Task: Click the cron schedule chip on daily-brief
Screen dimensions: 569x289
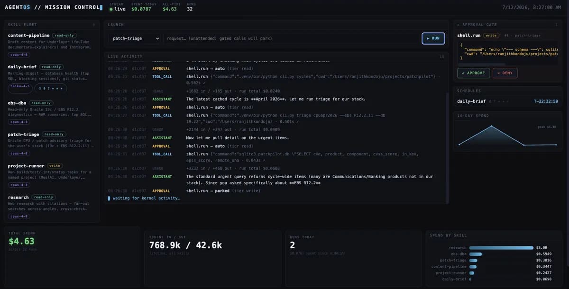Action: click(x=51, y=88)
